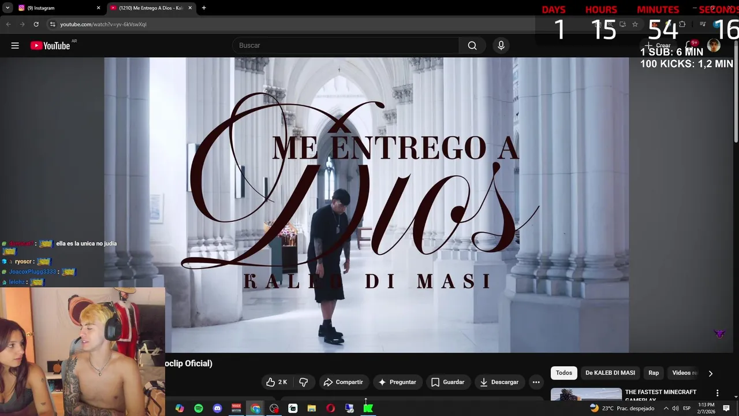This screenshot has height=416, width=739.
Task: Open the clock showing 1:13 PM
Action: (x=706, y=408)
